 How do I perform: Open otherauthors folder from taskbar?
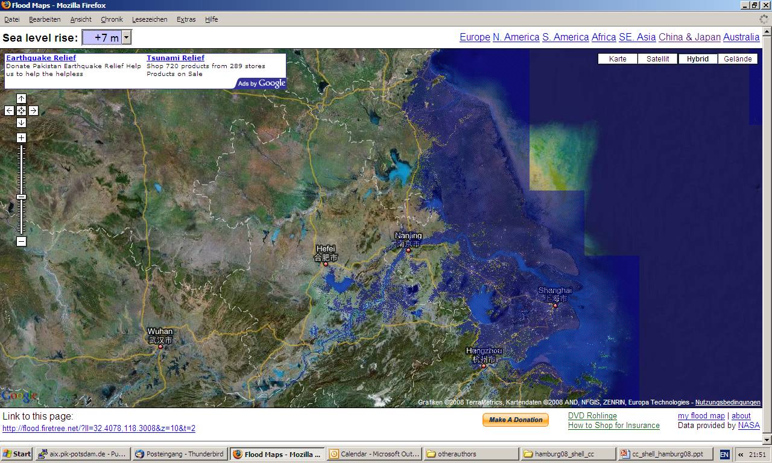pyautogui.click(x=471, y=455)
